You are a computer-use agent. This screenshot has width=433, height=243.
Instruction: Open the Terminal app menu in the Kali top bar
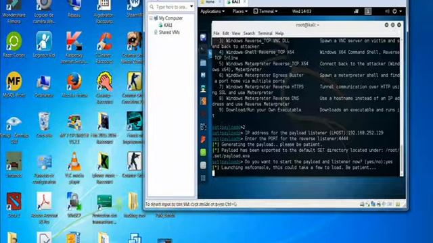coord(265,11)
